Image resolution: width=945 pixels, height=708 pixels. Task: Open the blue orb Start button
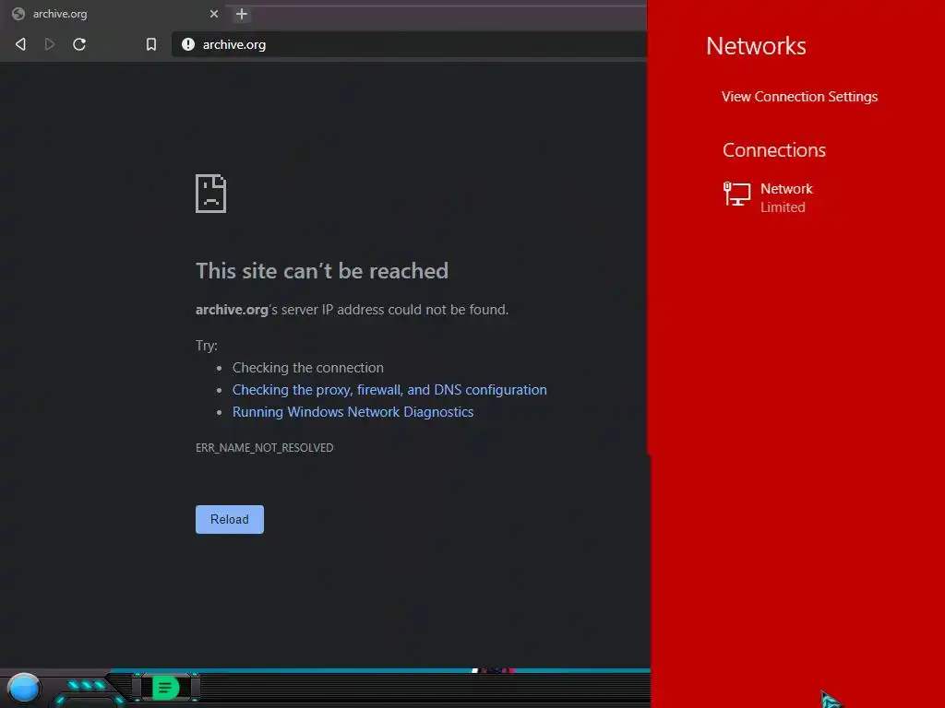(x=24, y=689)
